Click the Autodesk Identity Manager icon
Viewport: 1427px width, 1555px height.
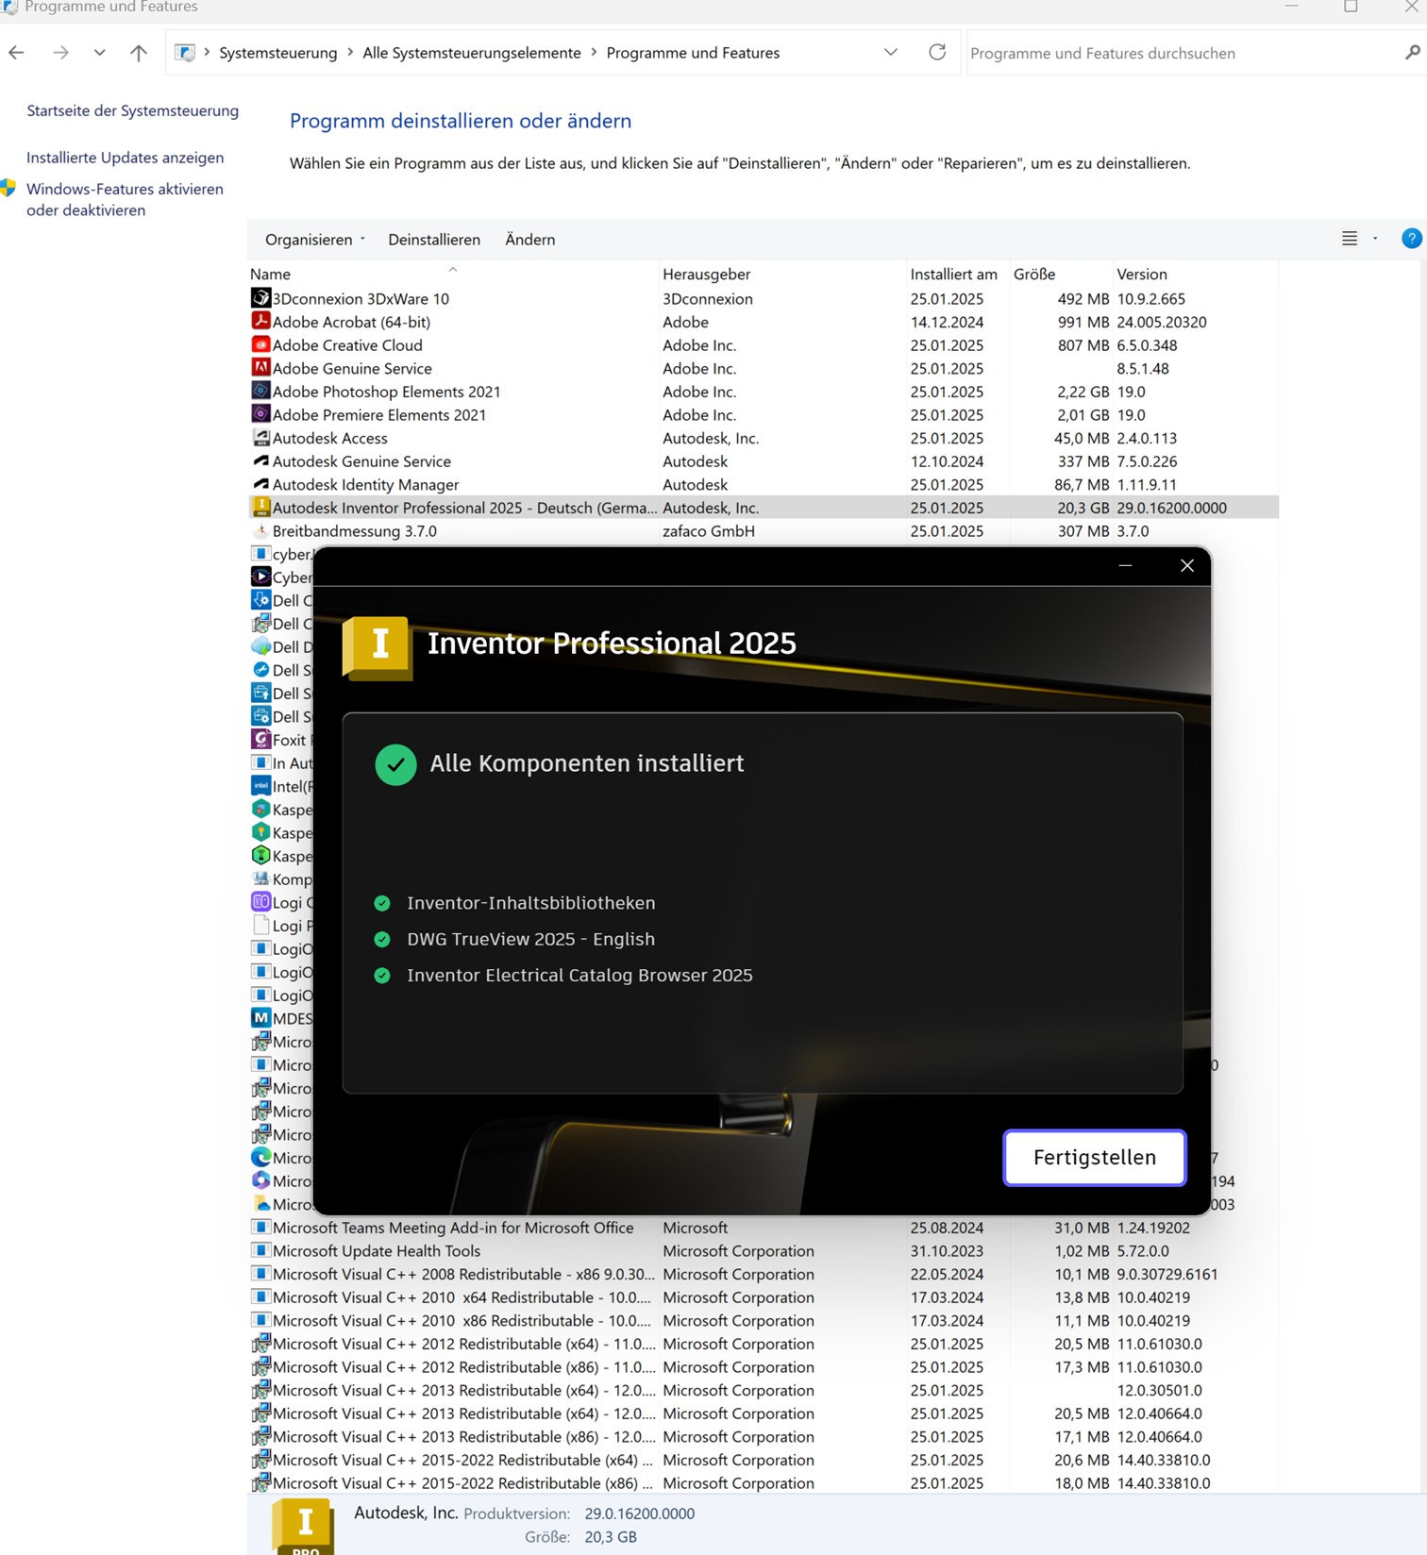[x=260, y=484]
